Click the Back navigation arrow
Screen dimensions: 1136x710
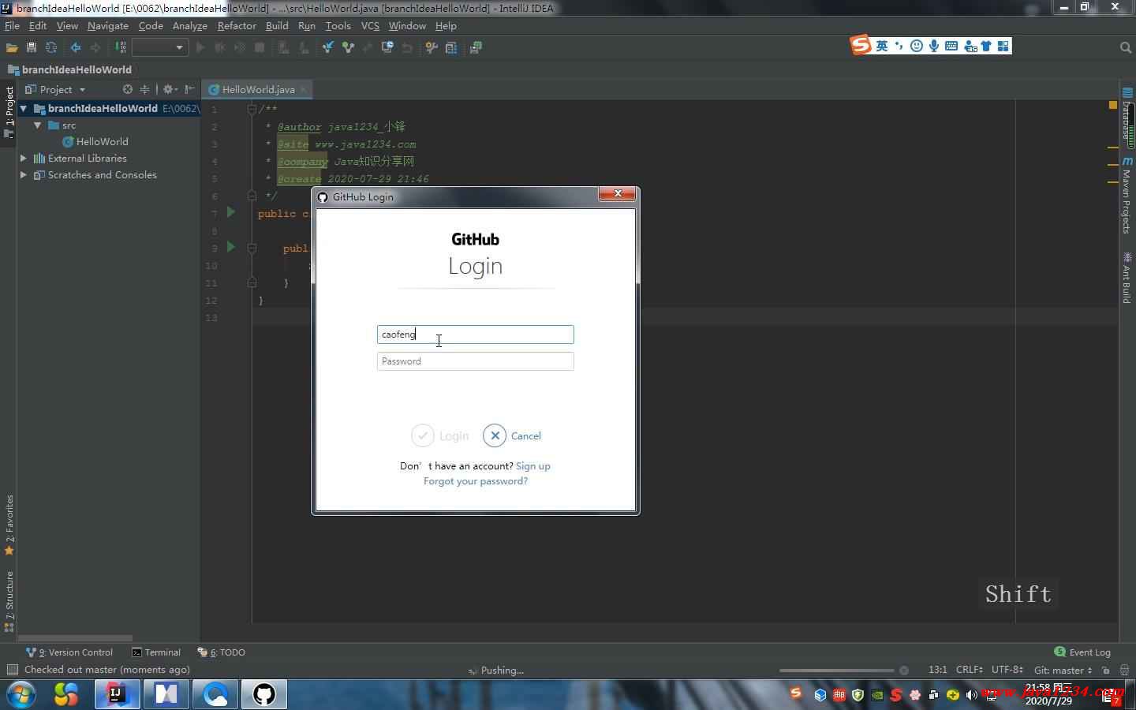pyautogui.click(x=76, y=47)
